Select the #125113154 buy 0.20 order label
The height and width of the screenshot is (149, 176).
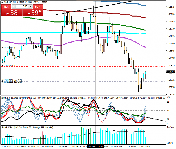pos(12,80)
